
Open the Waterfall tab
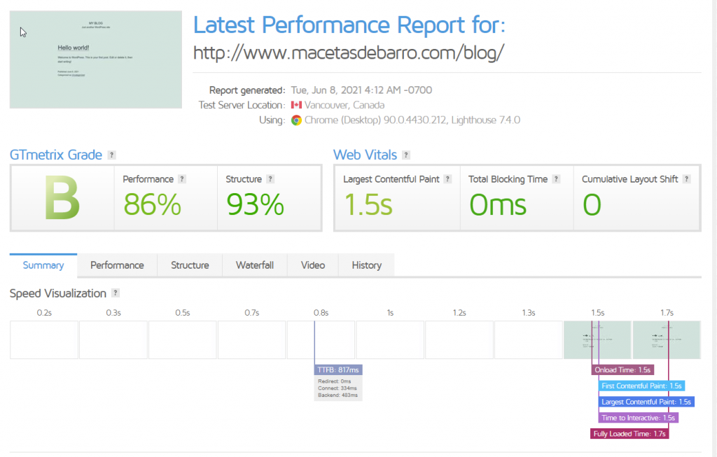click(x=254, y=265)
